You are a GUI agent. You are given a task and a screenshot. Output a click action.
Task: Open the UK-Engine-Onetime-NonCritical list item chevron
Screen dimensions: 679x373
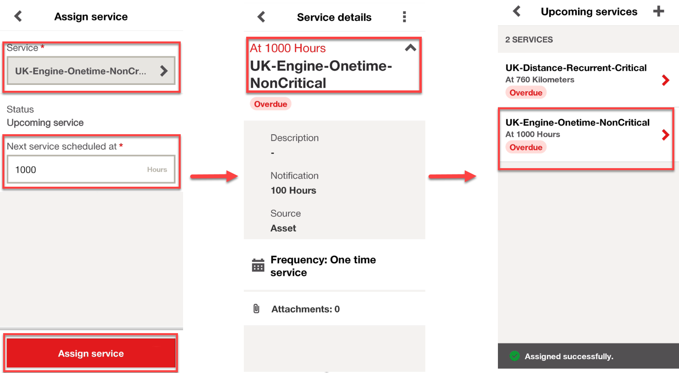[x=666, y=135]
